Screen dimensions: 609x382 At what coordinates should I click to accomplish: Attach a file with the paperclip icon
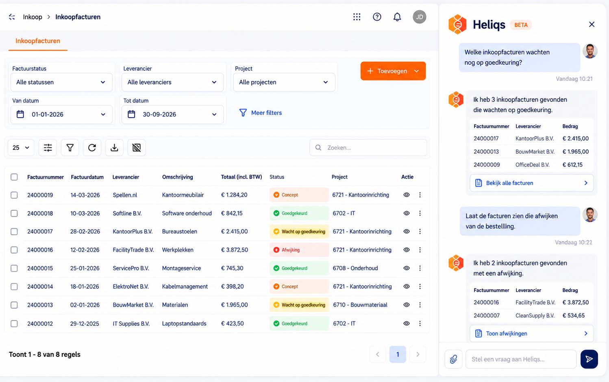click(x=453, y=359)
